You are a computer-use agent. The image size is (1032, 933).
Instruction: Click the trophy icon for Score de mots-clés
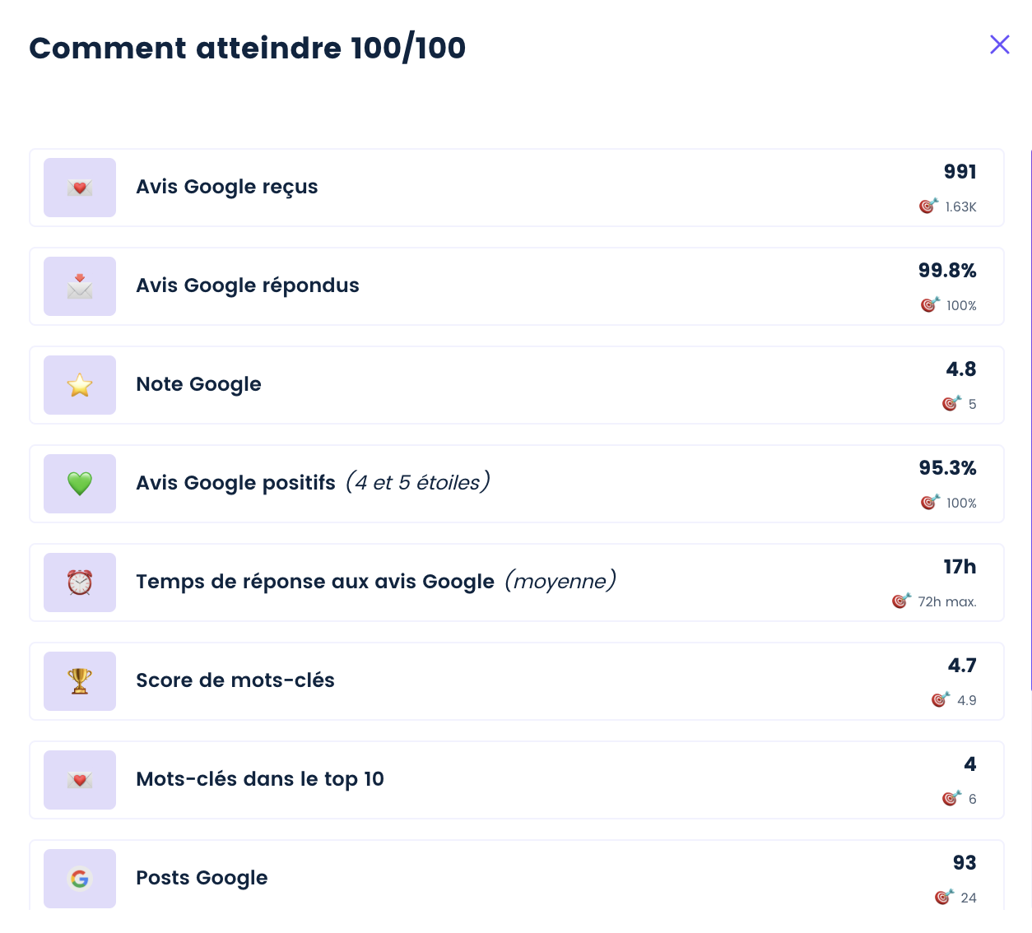pyautogui.click(x=80, y=681)
